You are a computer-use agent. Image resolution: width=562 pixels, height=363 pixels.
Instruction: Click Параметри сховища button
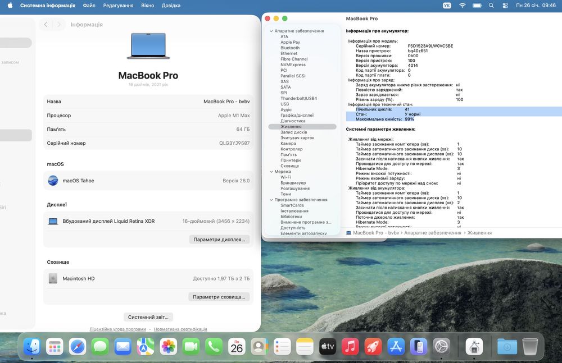coord(219,297)
